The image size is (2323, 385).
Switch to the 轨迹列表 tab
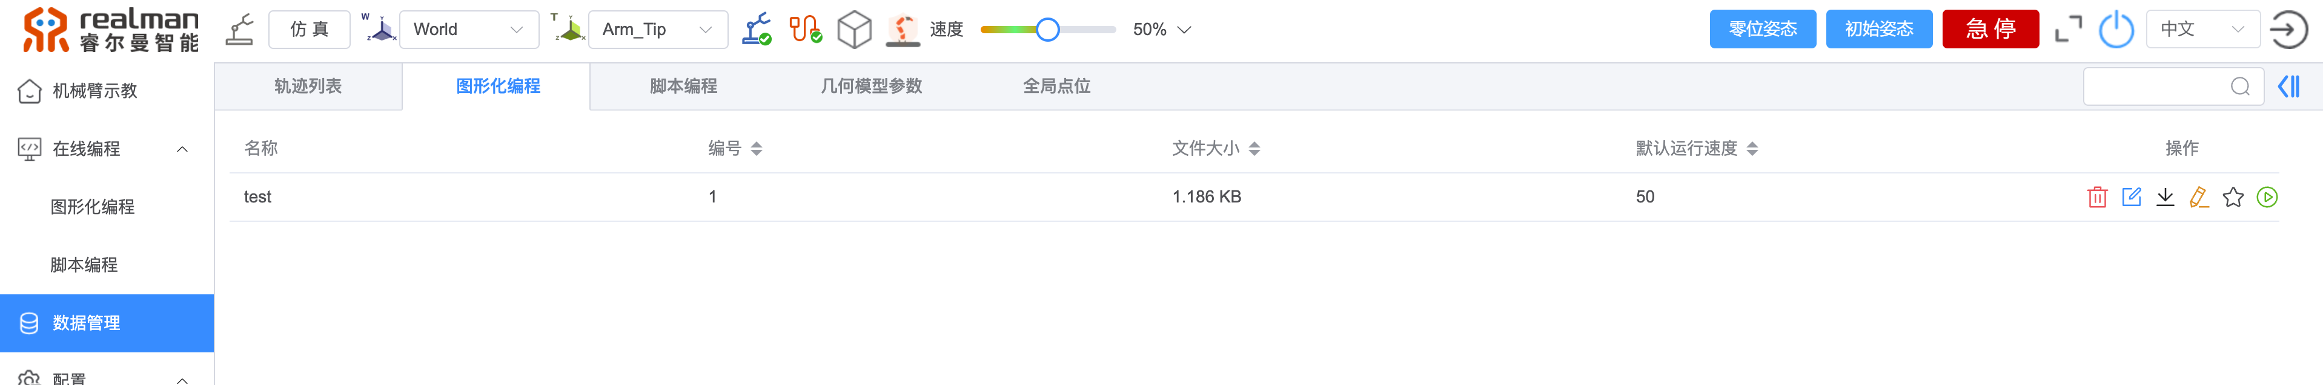click(x=308, y=86)
